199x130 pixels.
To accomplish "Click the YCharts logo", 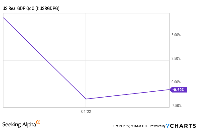I will pyautogui.click(x=181, y=126).
